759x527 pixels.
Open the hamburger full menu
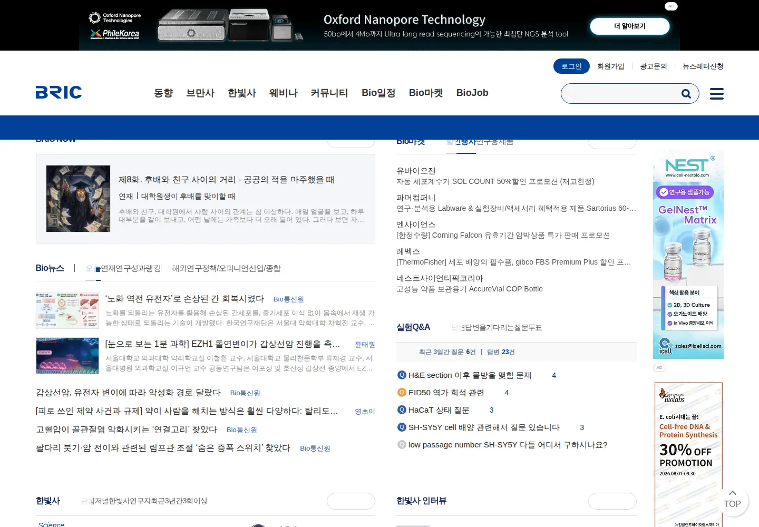point(716,94)
